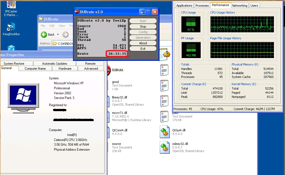Close the DUBrute v2.0 window
The image size is (285, 175).
coord(155,12)
